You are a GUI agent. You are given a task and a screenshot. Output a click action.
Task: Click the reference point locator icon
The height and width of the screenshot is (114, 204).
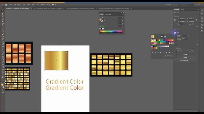coord(175,20)
